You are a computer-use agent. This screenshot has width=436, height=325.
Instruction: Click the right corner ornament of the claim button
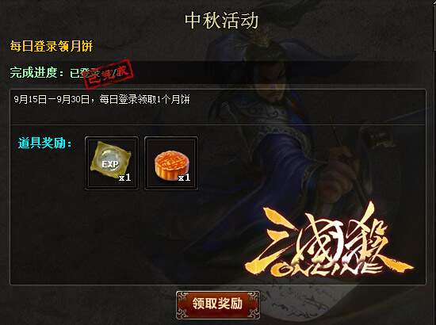(x=253, y=305)
